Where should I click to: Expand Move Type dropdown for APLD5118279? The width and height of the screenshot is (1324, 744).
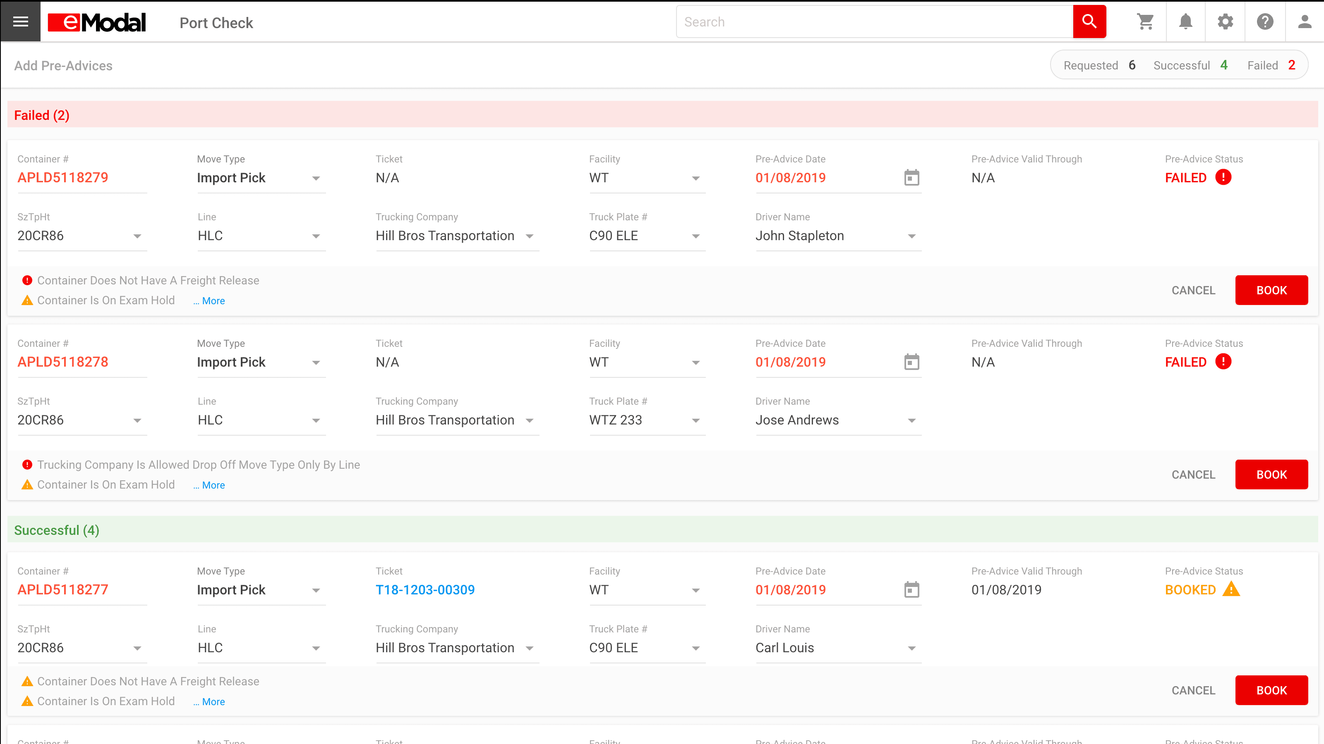(316, 178)
